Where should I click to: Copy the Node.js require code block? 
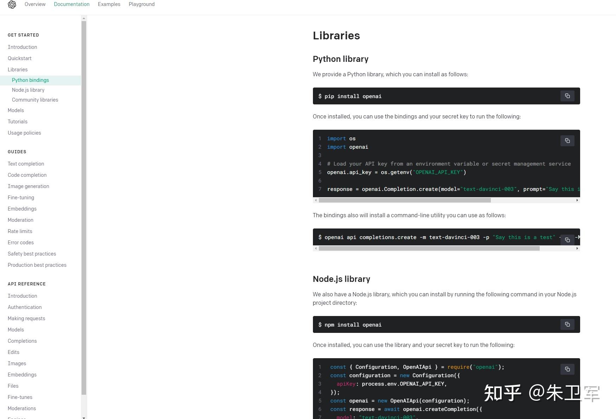point(567,369)
